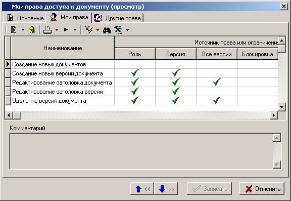Click the Блокировка column header
The image size is (291, 201).
[x=258, y=54]
